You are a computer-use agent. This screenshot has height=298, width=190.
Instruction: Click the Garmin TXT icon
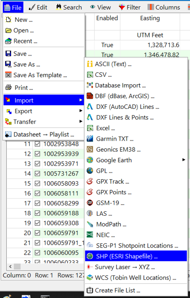90,139
